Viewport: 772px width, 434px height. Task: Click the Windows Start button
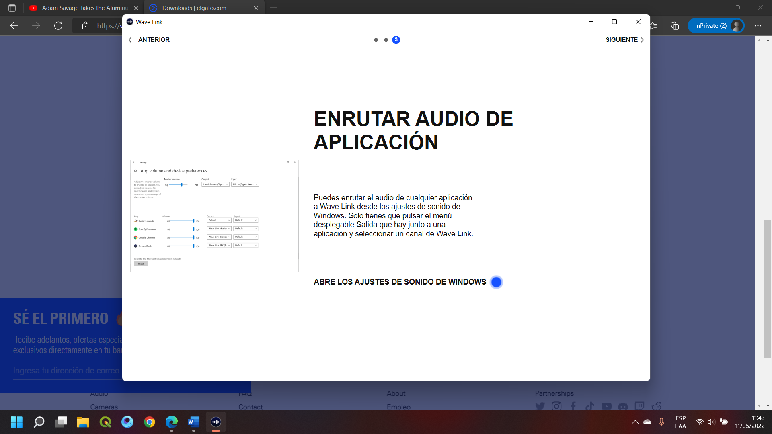[16, 422]
